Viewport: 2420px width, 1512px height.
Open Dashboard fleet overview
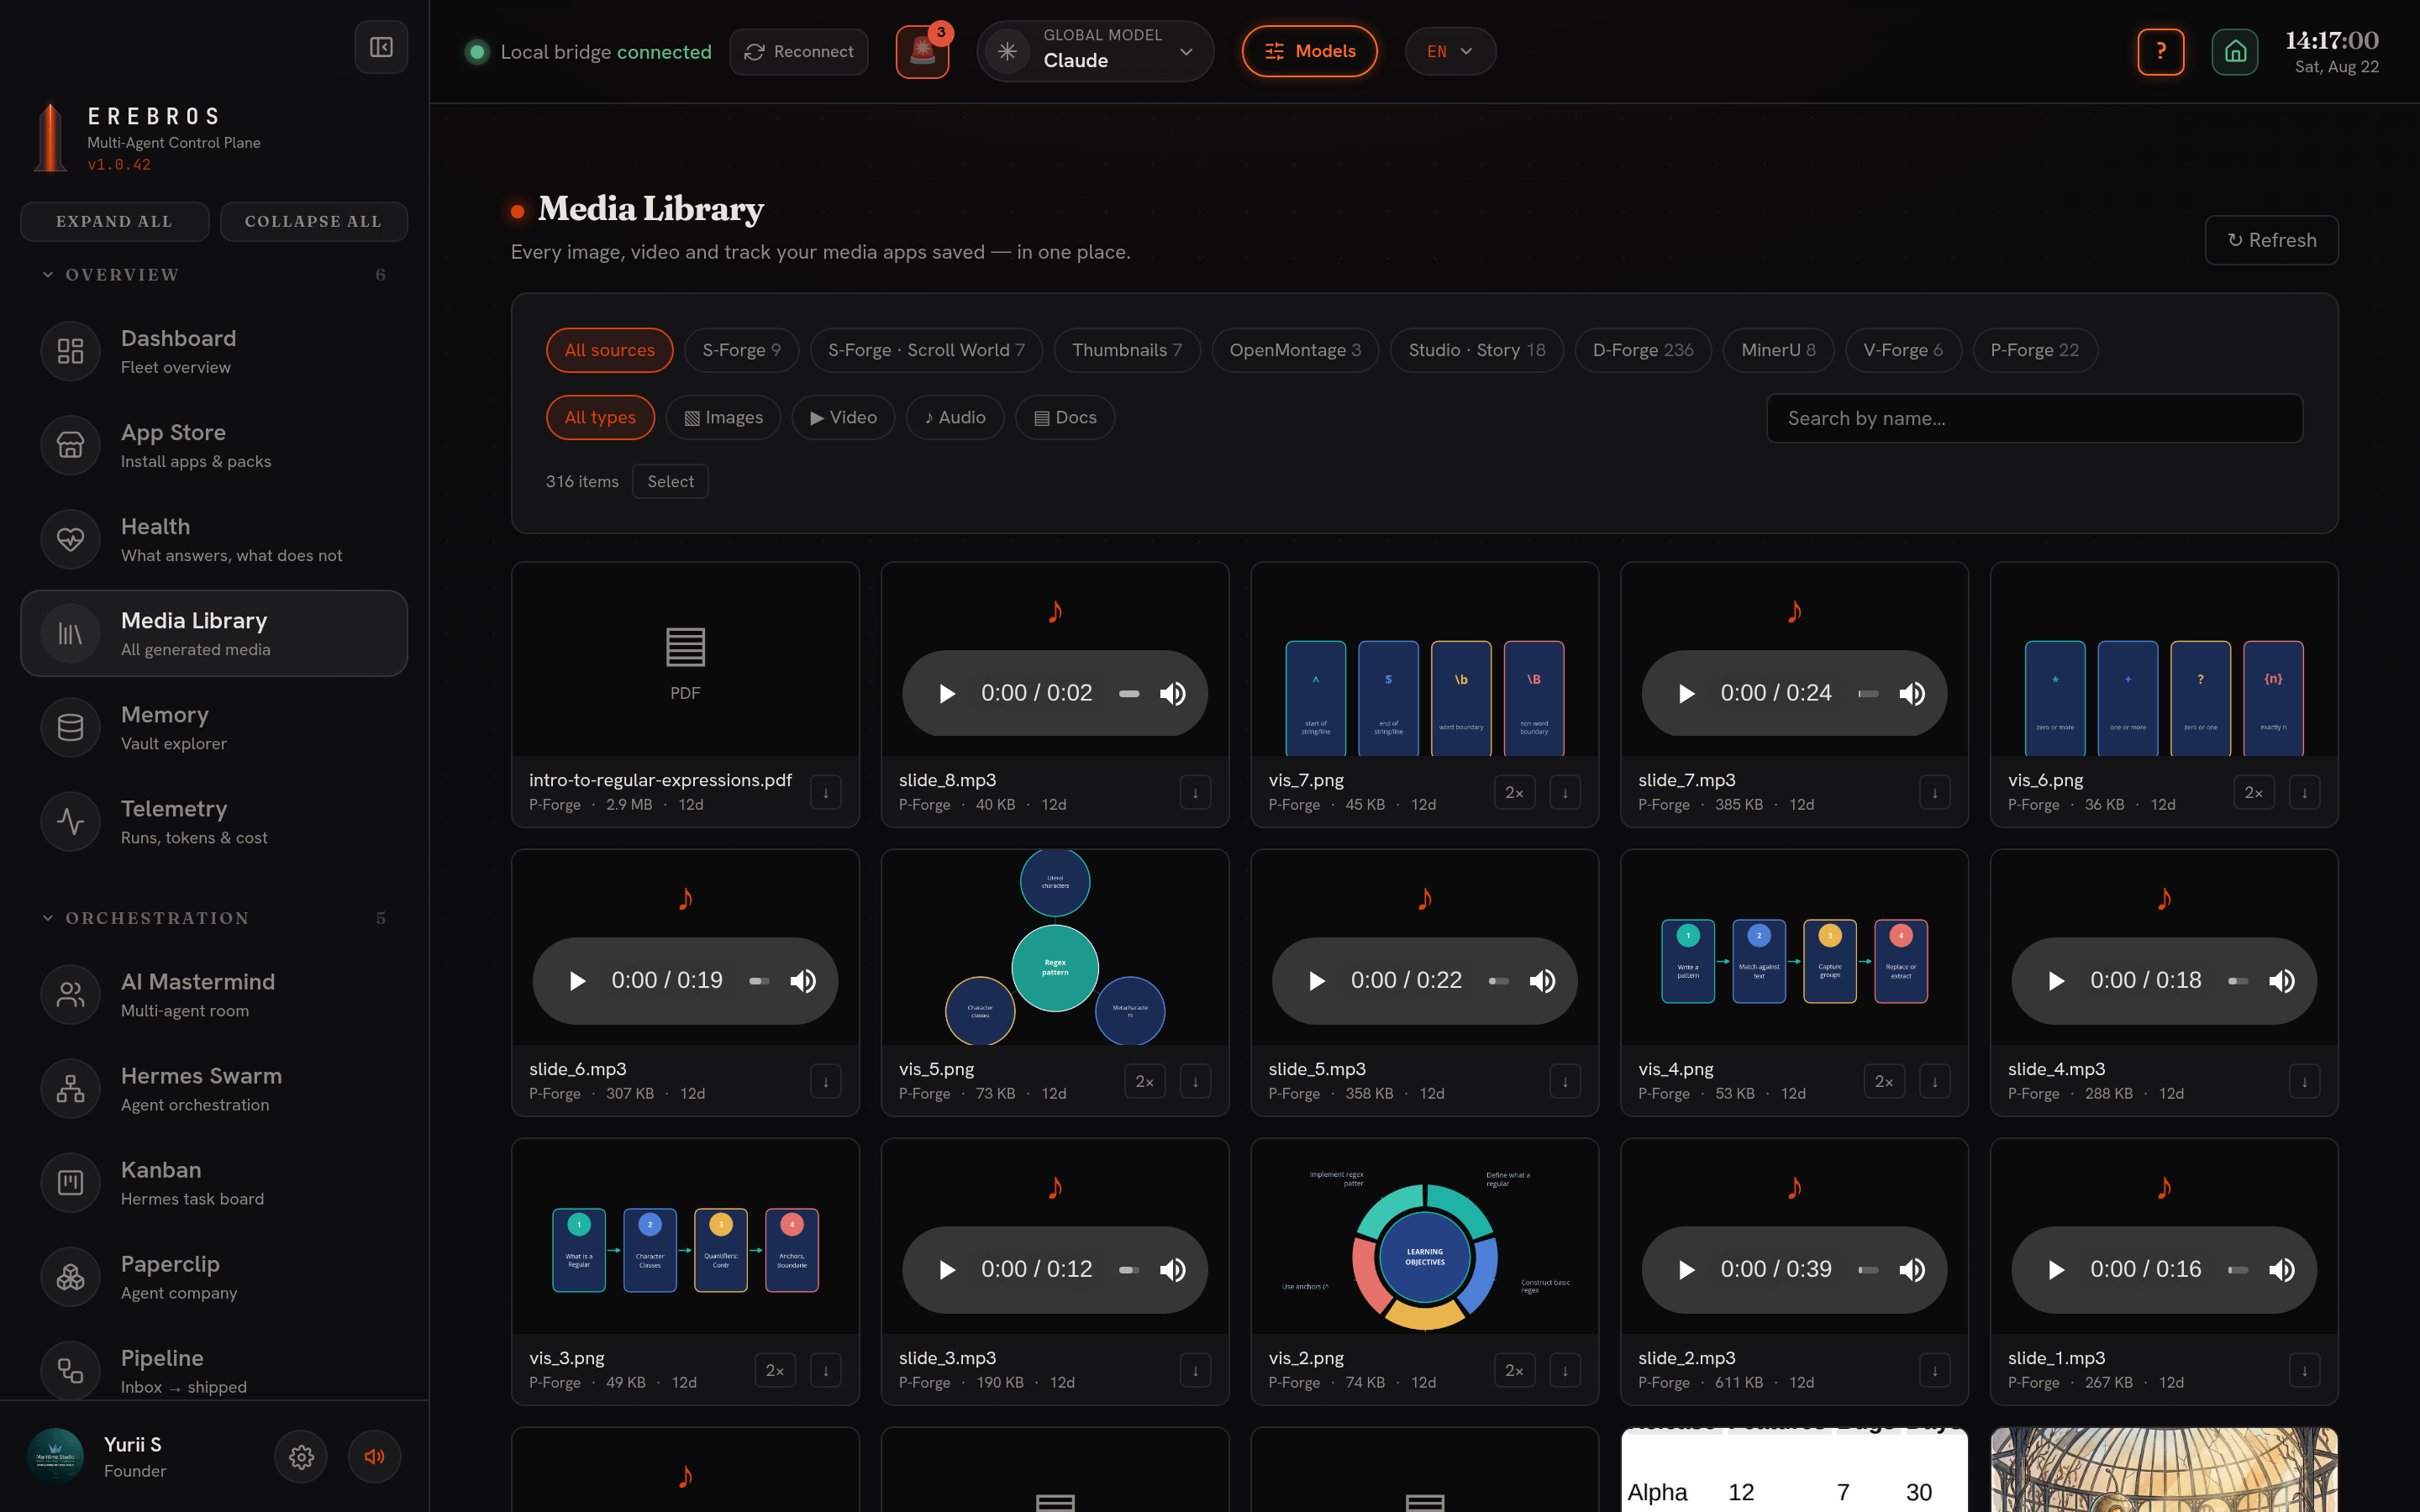point(214,351)
